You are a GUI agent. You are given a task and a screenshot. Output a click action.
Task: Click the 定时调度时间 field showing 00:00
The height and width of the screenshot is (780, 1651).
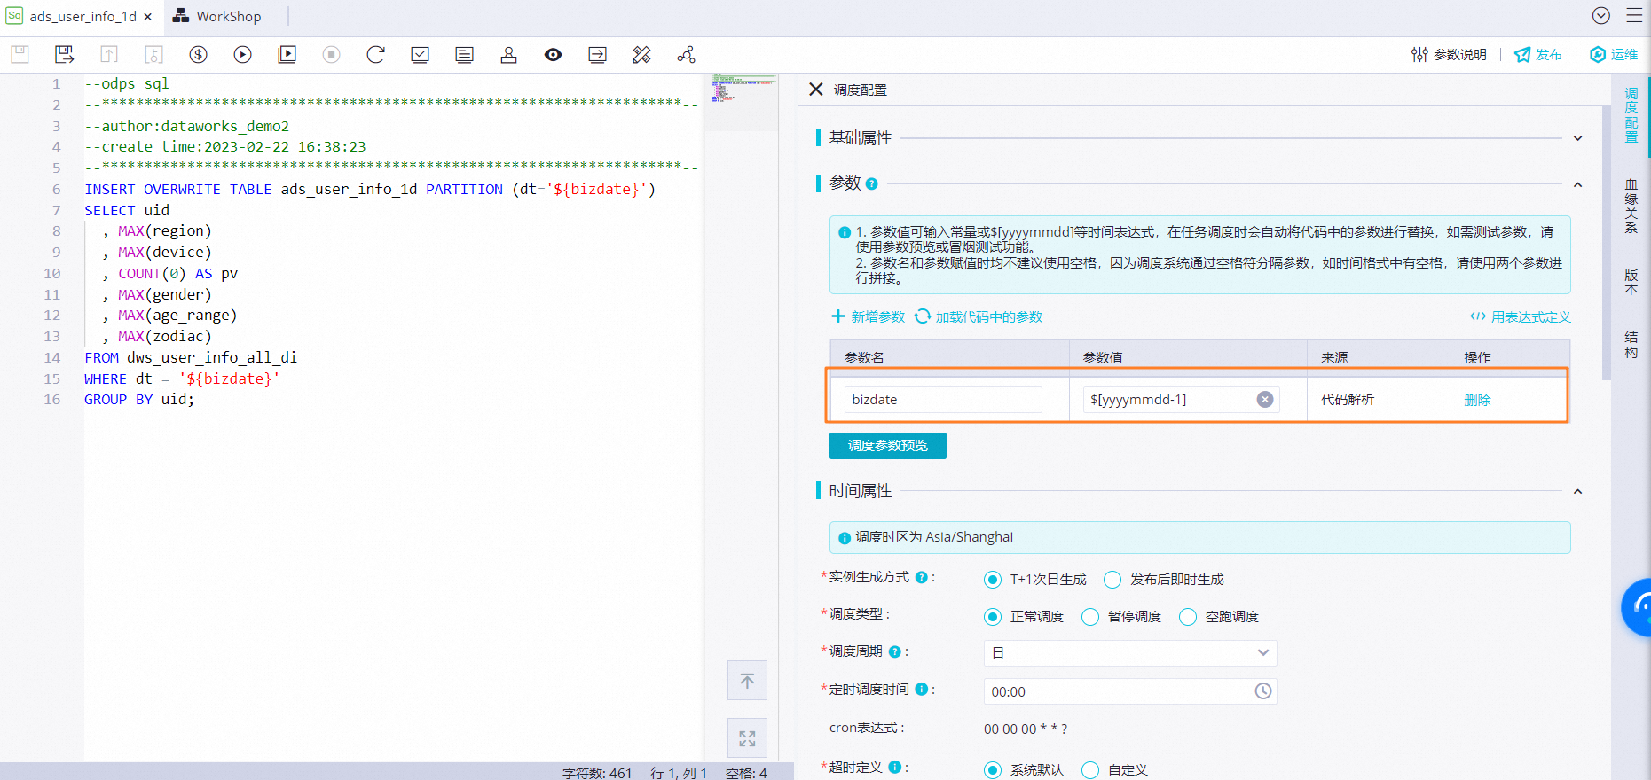(1130, 691)
